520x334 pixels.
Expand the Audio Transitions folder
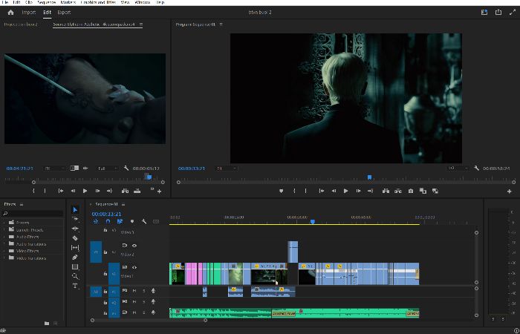point(4,244)
